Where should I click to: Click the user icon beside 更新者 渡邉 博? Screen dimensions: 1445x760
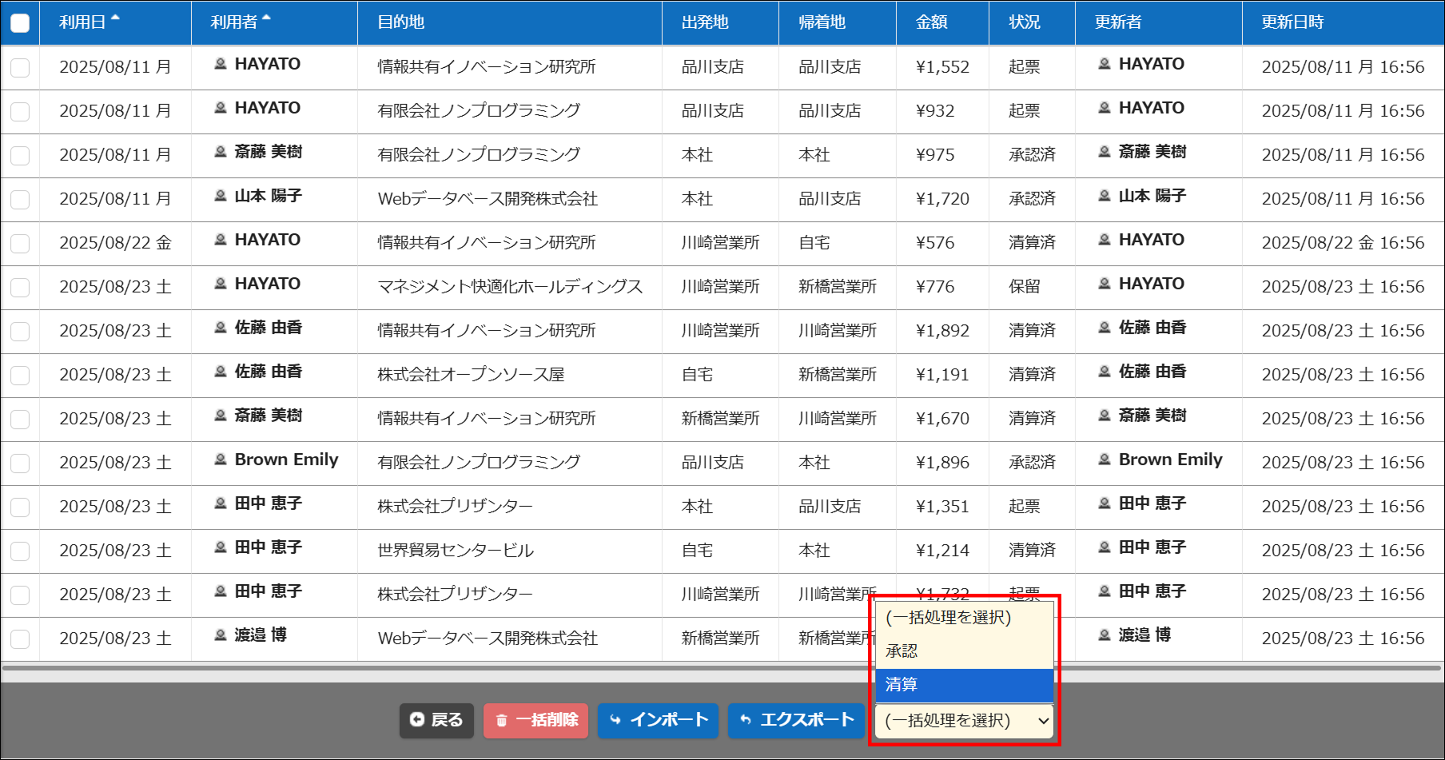pyautogui.click(x=1105, y=635)
